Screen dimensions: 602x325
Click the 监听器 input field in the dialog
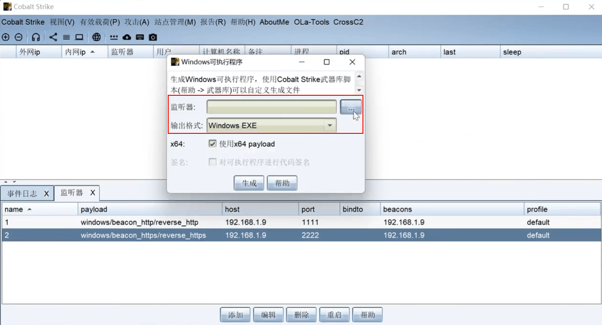pyautogui.click(x=271, y=107)
